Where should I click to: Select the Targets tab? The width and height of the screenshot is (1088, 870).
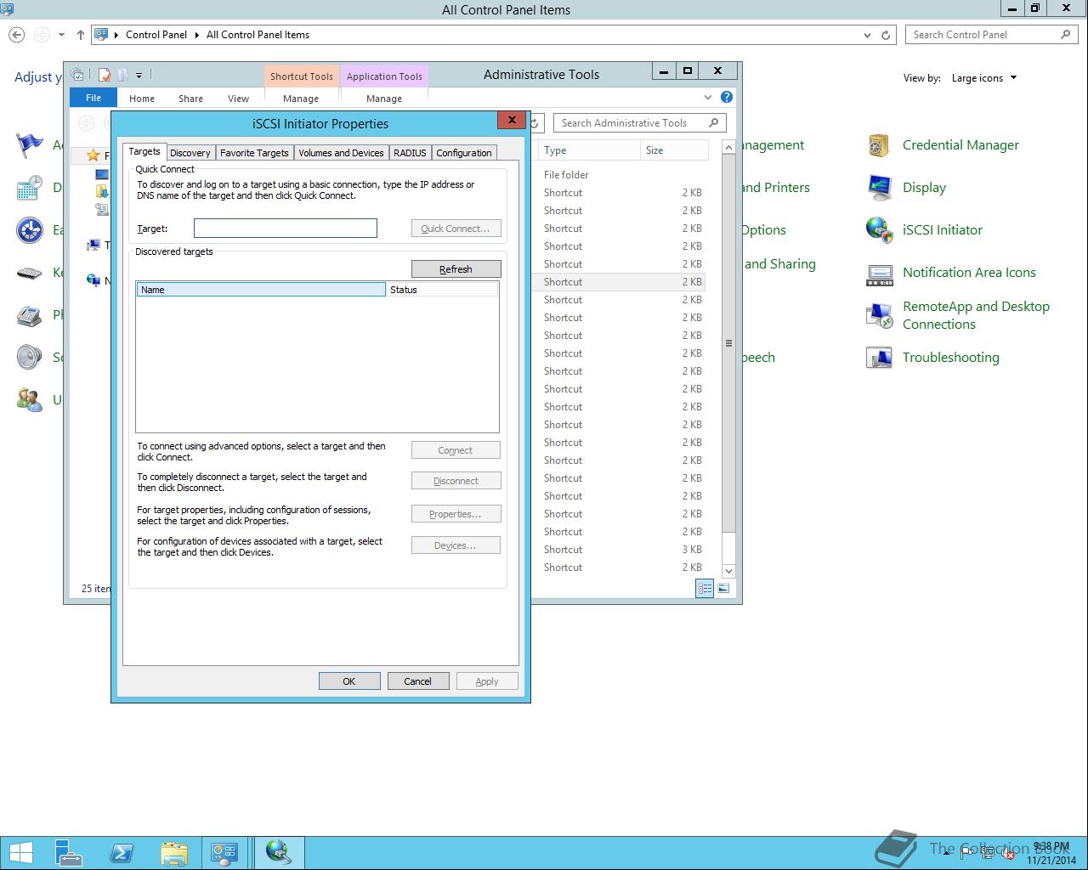(x=144, y=151)
